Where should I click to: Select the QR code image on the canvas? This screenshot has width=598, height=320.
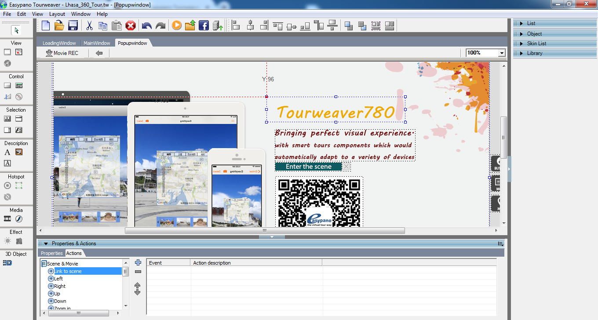(319, 202)
